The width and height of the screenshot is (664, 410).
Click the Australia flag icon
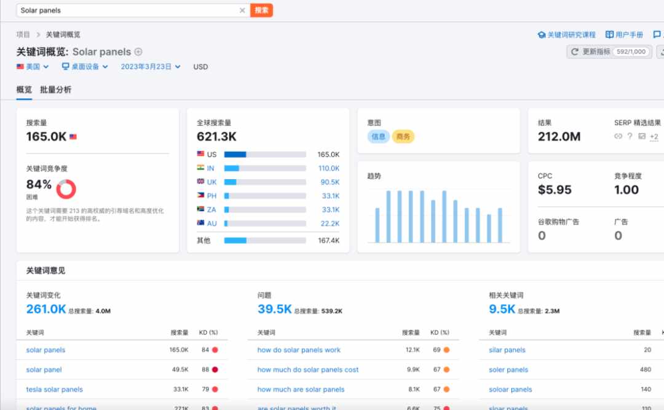[x=200, y=223]
